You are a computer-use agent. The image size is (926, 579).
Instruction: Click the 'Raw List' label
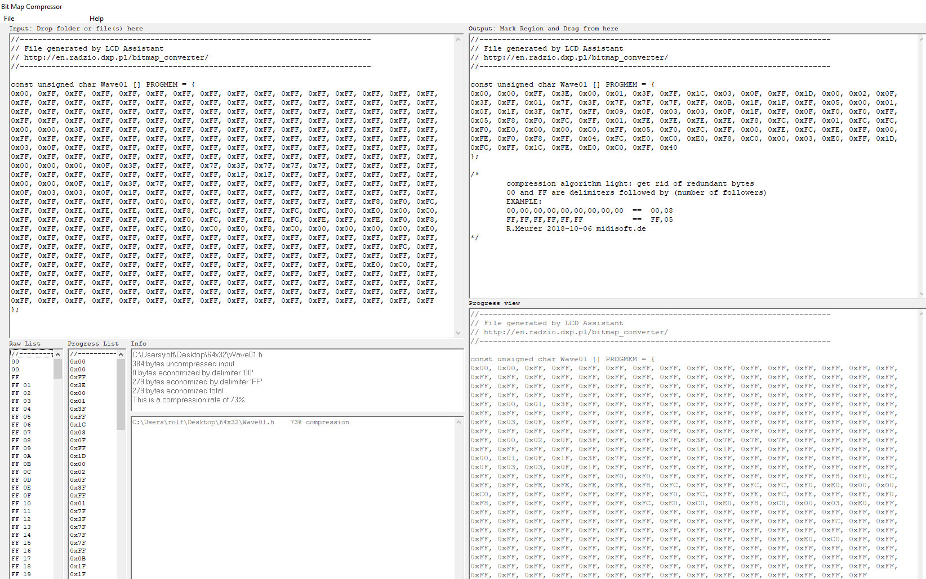pyautogui.click(x=25, y=344)
